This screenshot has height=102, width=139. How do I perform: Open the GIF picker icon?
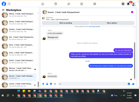[x=55, y=84]
